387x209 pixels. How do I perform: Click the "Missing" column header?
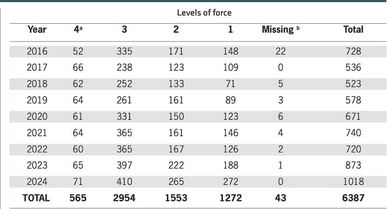(x=279, y=29)
